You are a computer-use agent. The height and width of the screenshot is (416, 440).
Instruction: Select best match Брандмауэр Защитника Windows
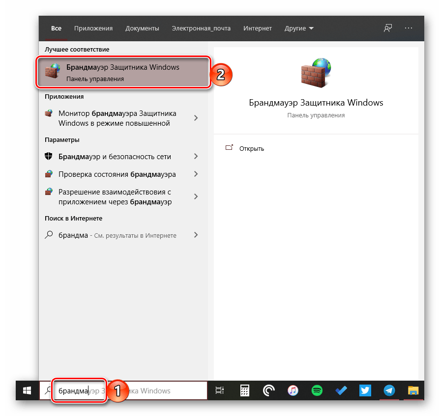[x=123, y=72]
